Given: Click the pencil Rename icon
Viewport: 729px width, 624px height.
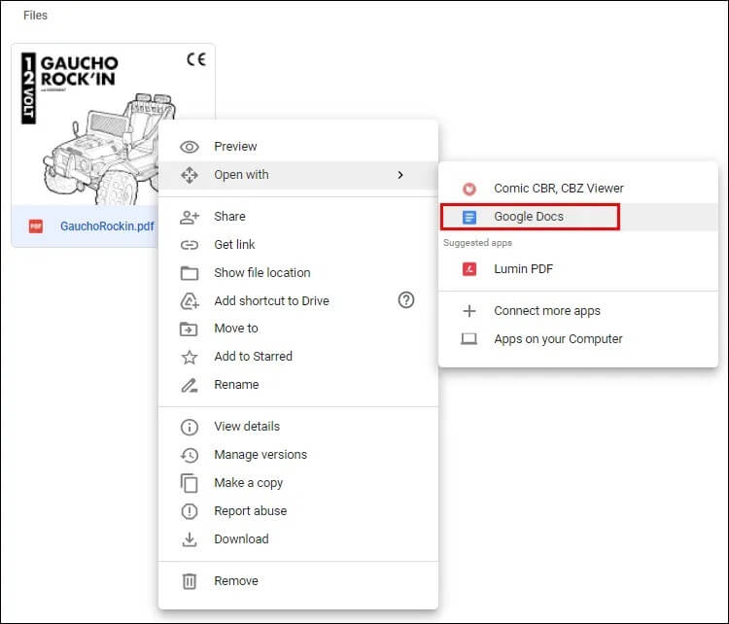Looking at the screenshot, I should 190,386.
